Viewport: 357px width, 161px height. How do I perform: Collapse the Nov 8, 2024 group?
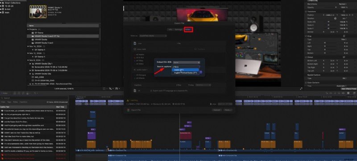[x=28, y=60]
